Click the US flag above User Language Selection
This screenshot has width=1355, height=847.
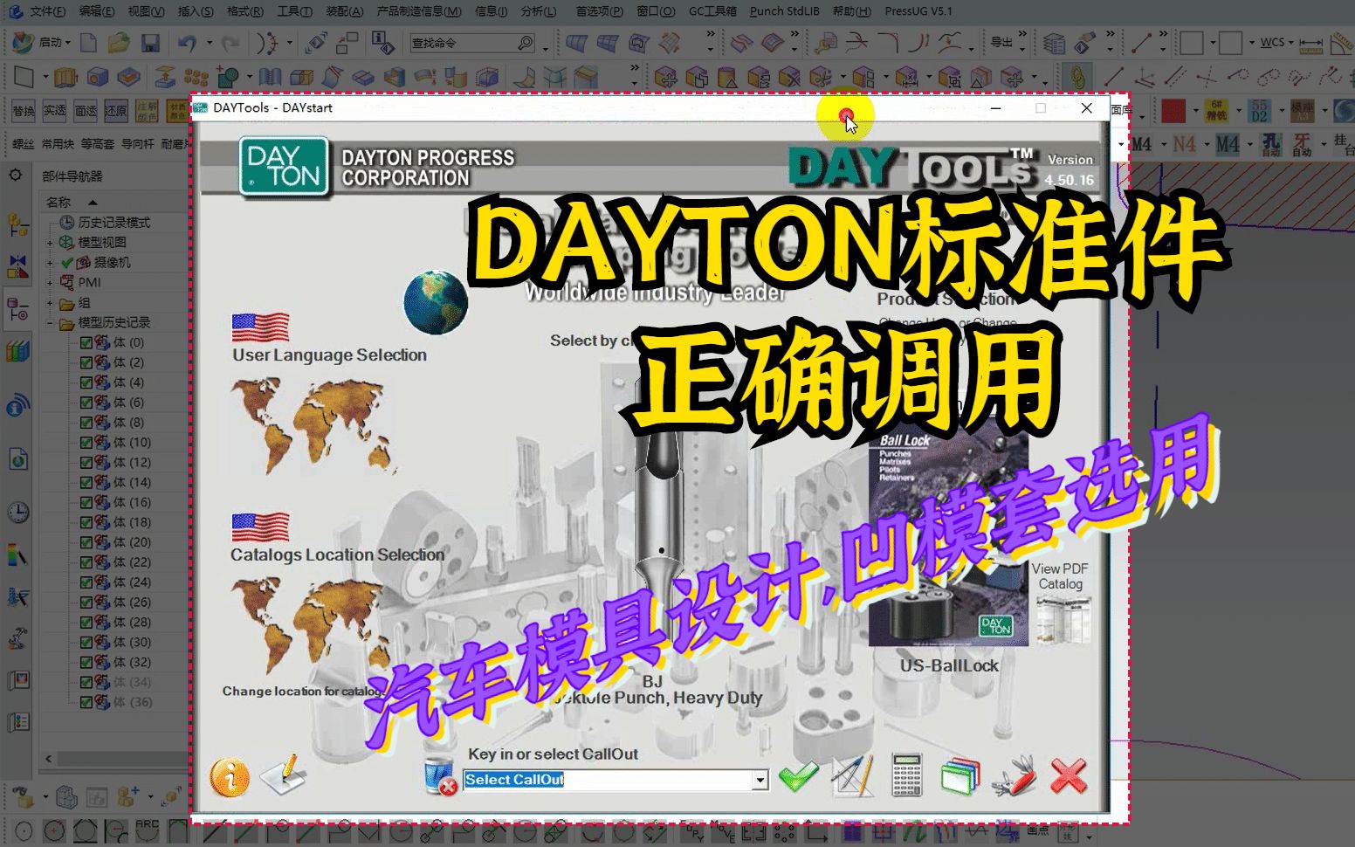pos(260,327)
